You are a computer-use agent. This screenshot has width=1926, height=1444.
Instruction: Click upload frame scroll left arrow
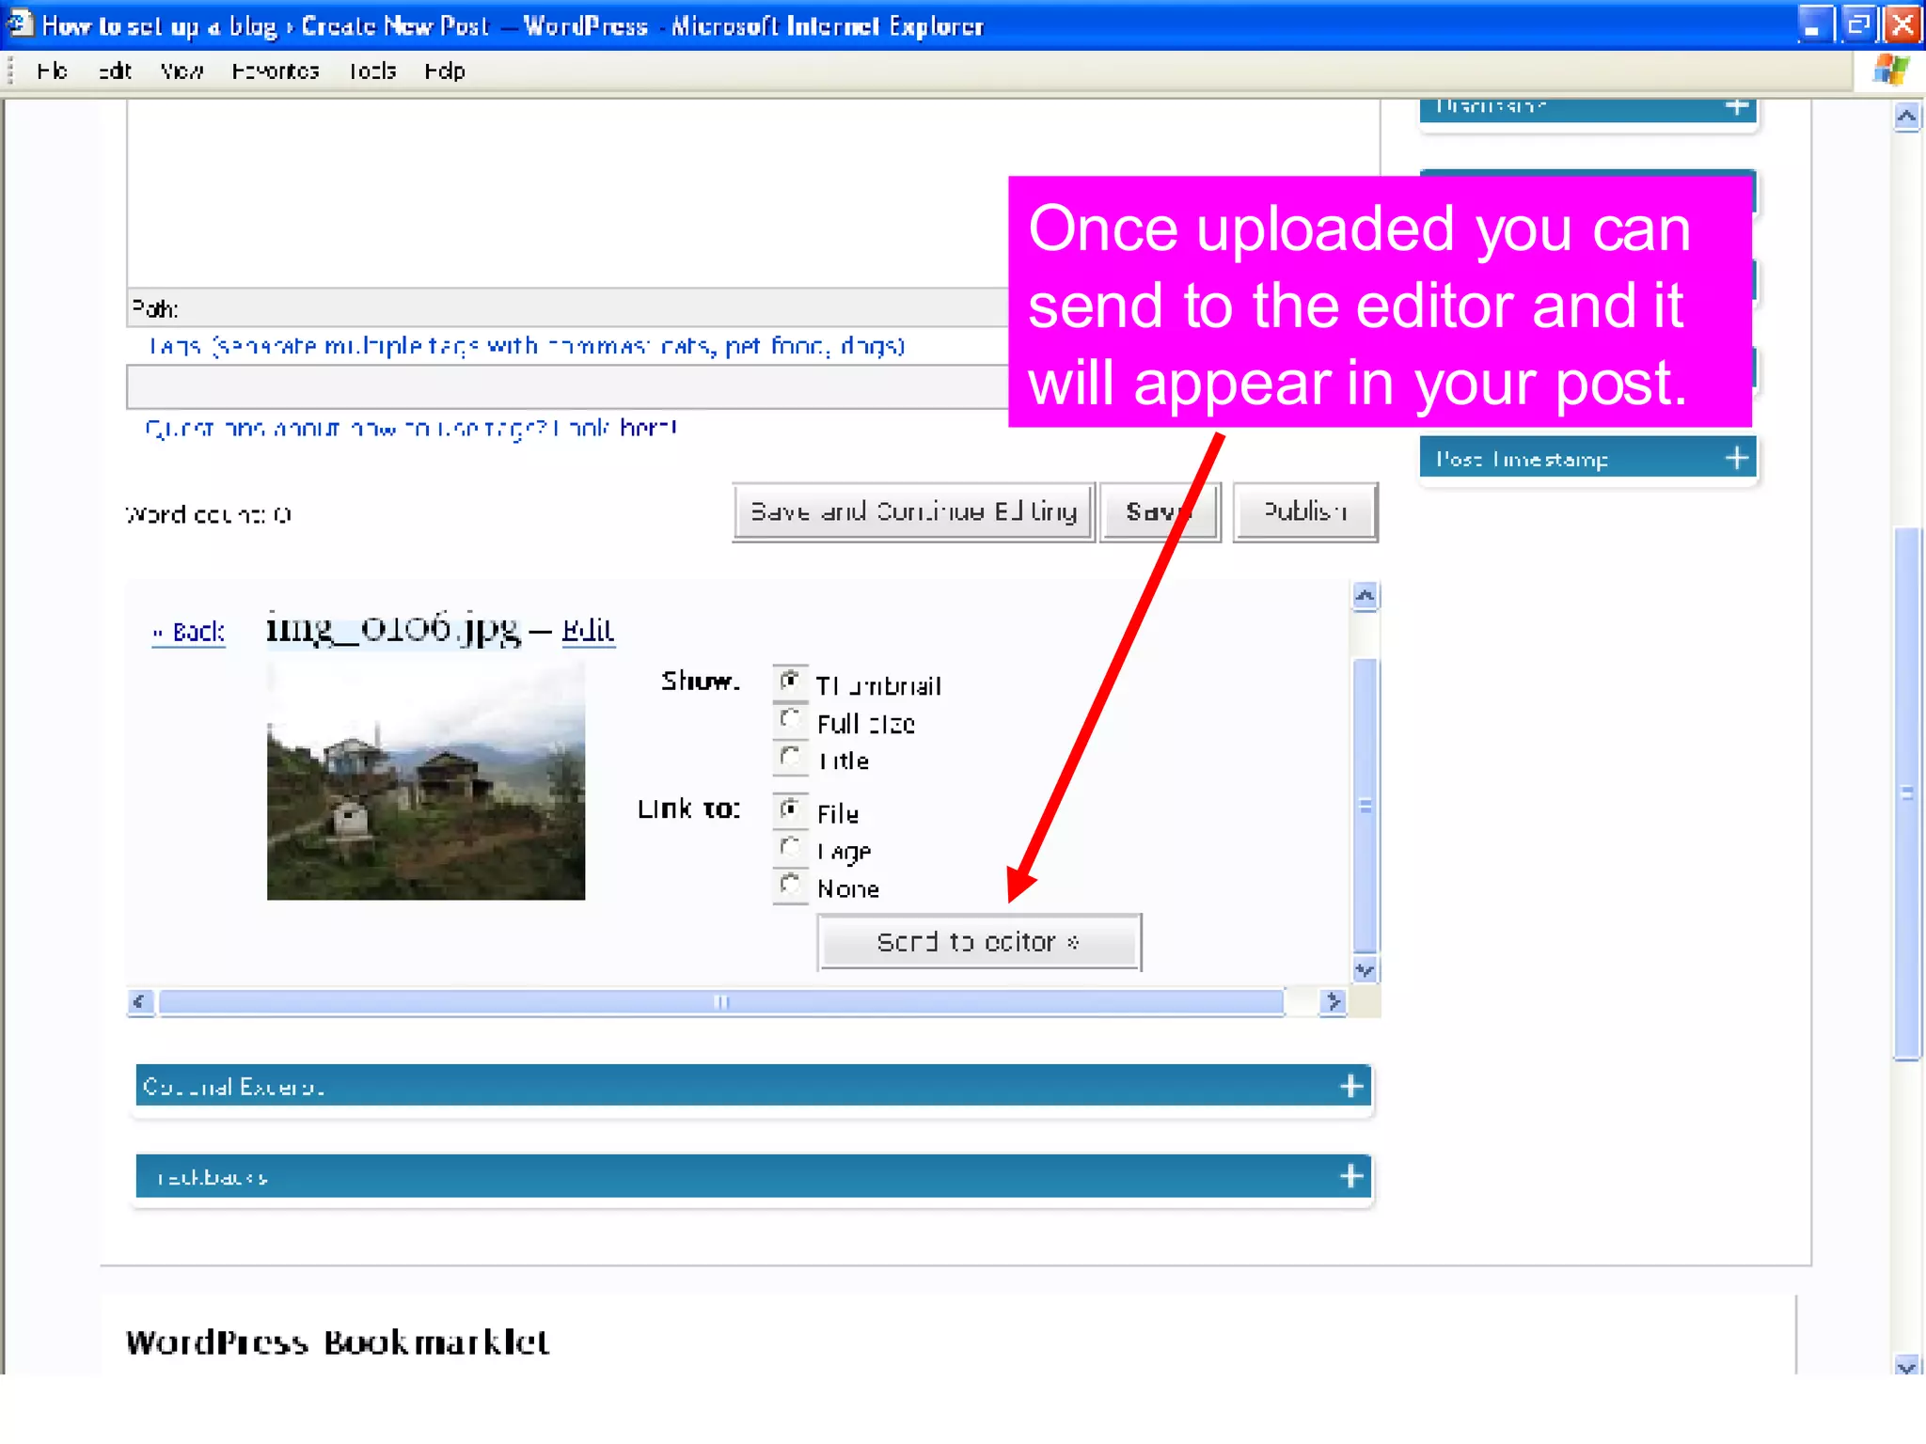pos(140,1002)
